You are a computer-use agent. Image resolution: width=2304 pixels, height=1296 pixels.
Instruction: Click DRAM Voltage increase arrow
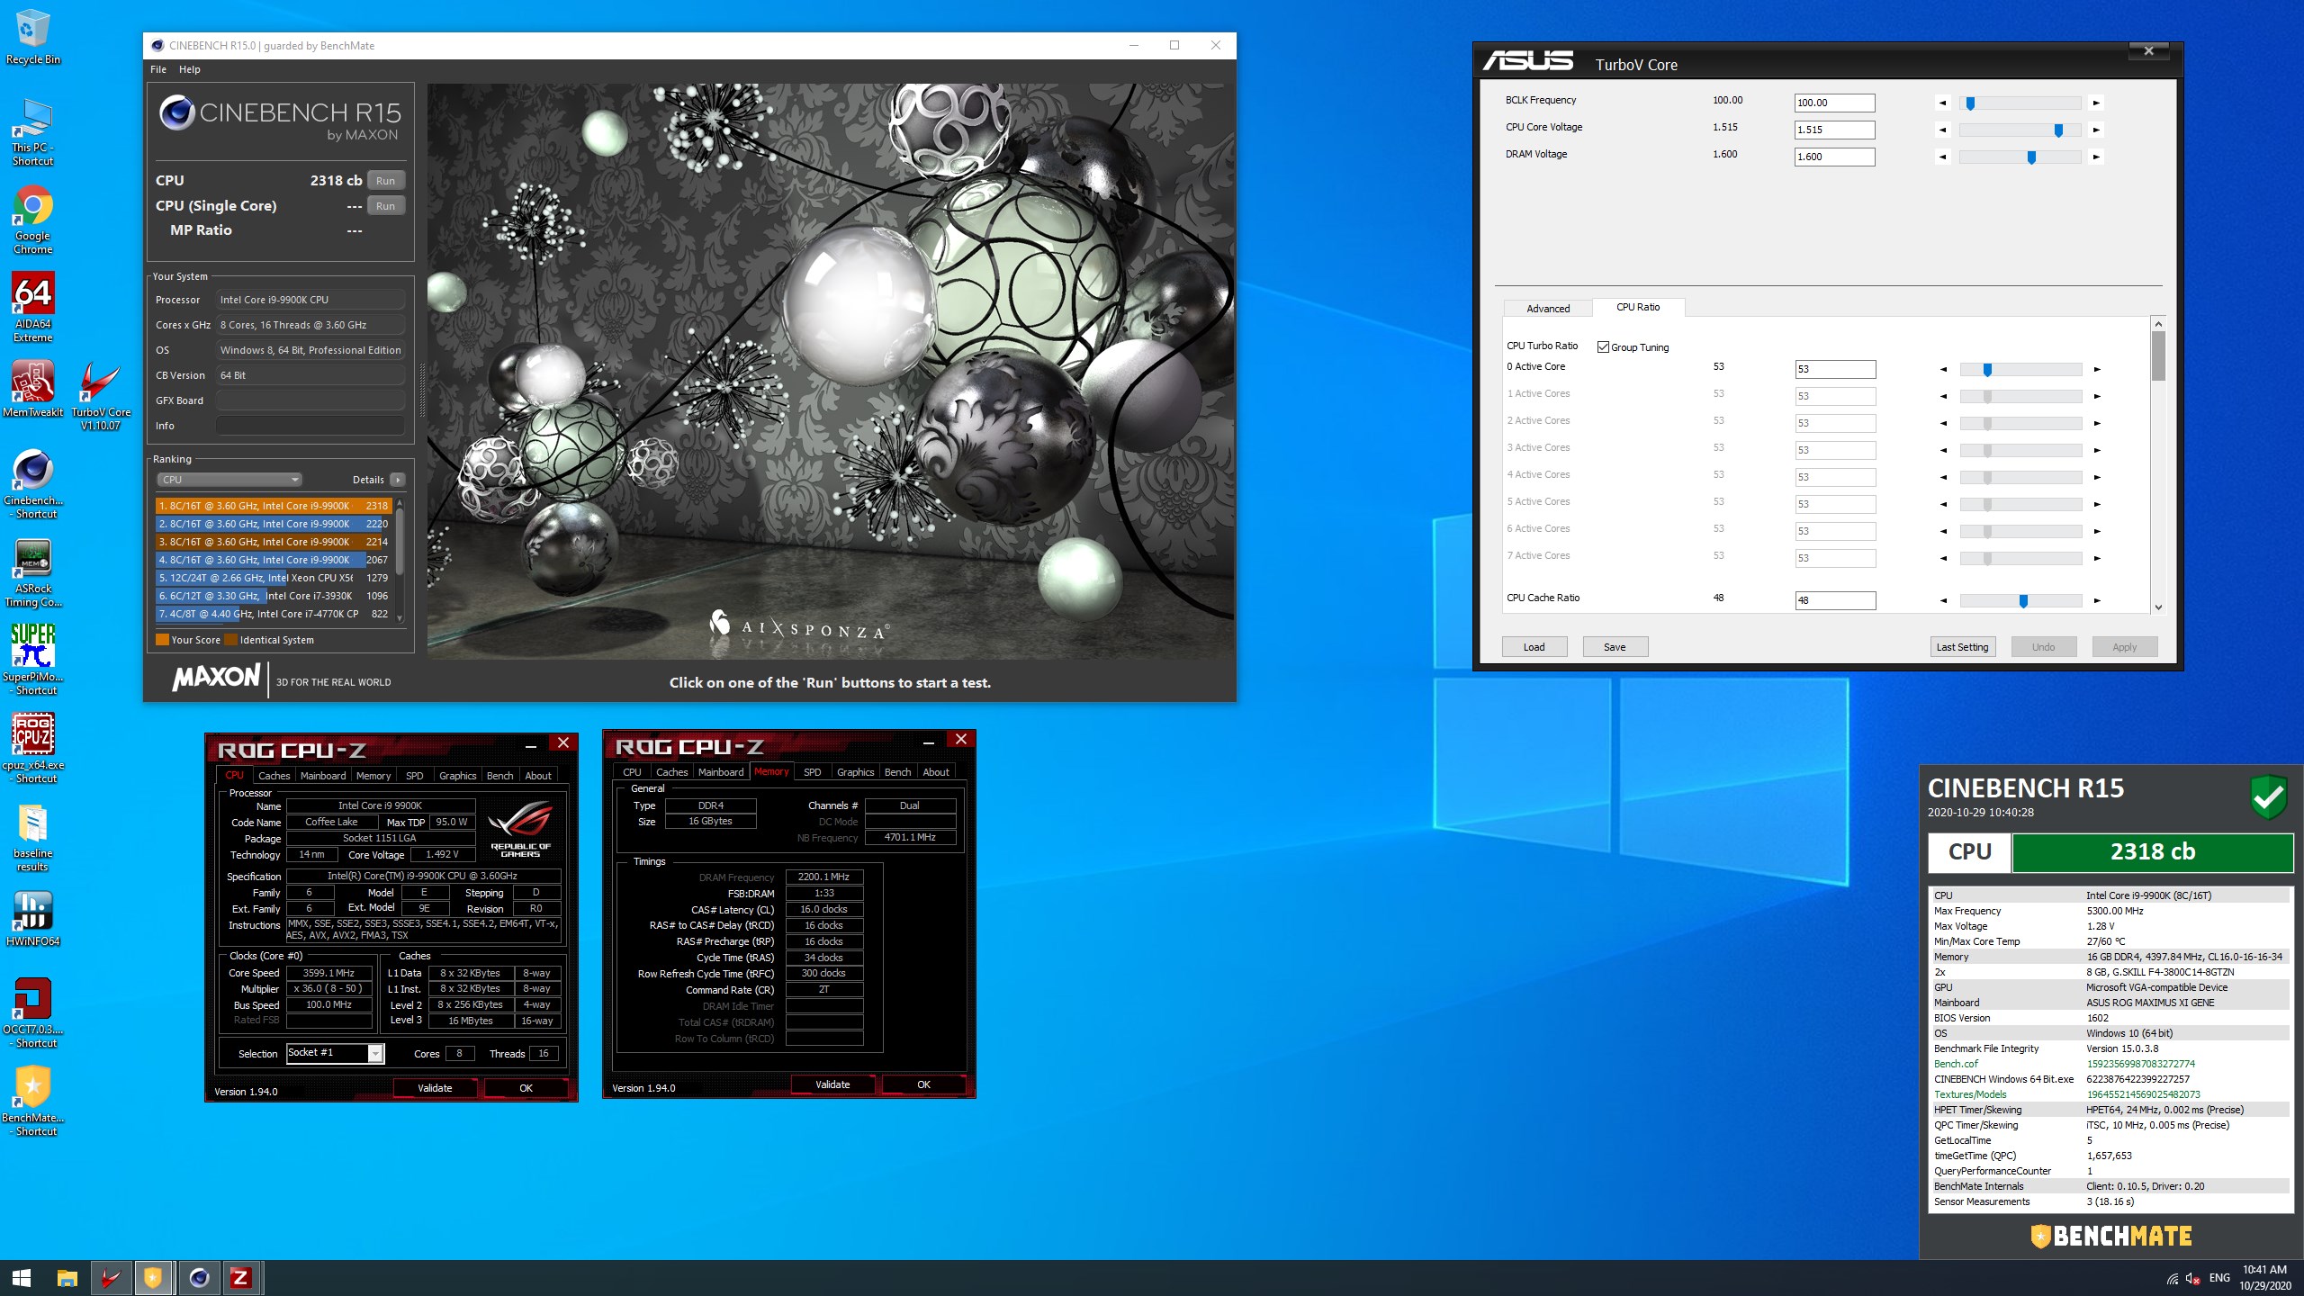click(2096, 157)
